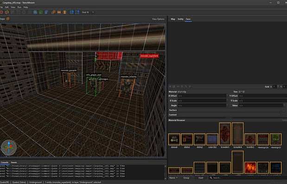Click the 3D axis compass gizmo
287x184 pixels.
tap(9, 148)
